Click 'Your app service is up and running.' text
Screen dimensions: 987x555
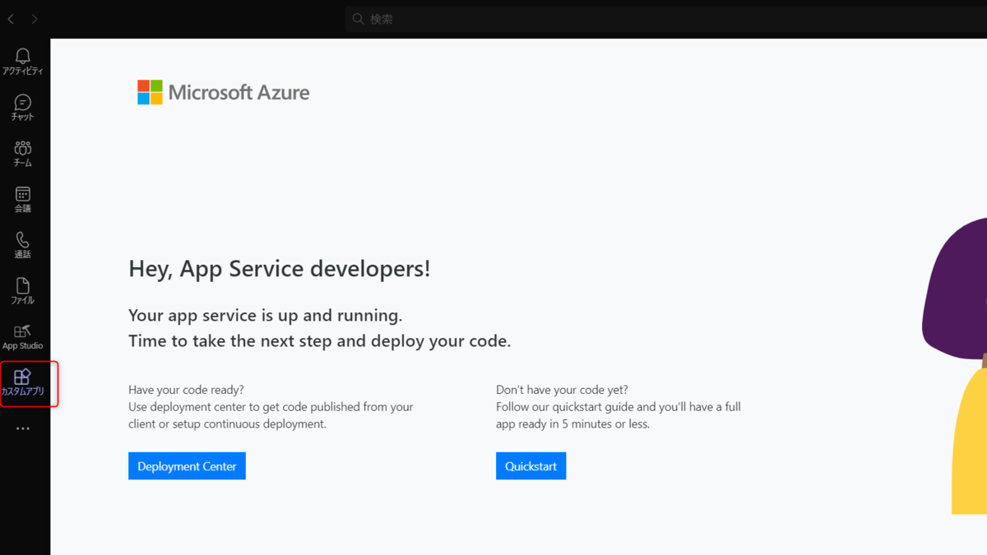coord(266,316)
